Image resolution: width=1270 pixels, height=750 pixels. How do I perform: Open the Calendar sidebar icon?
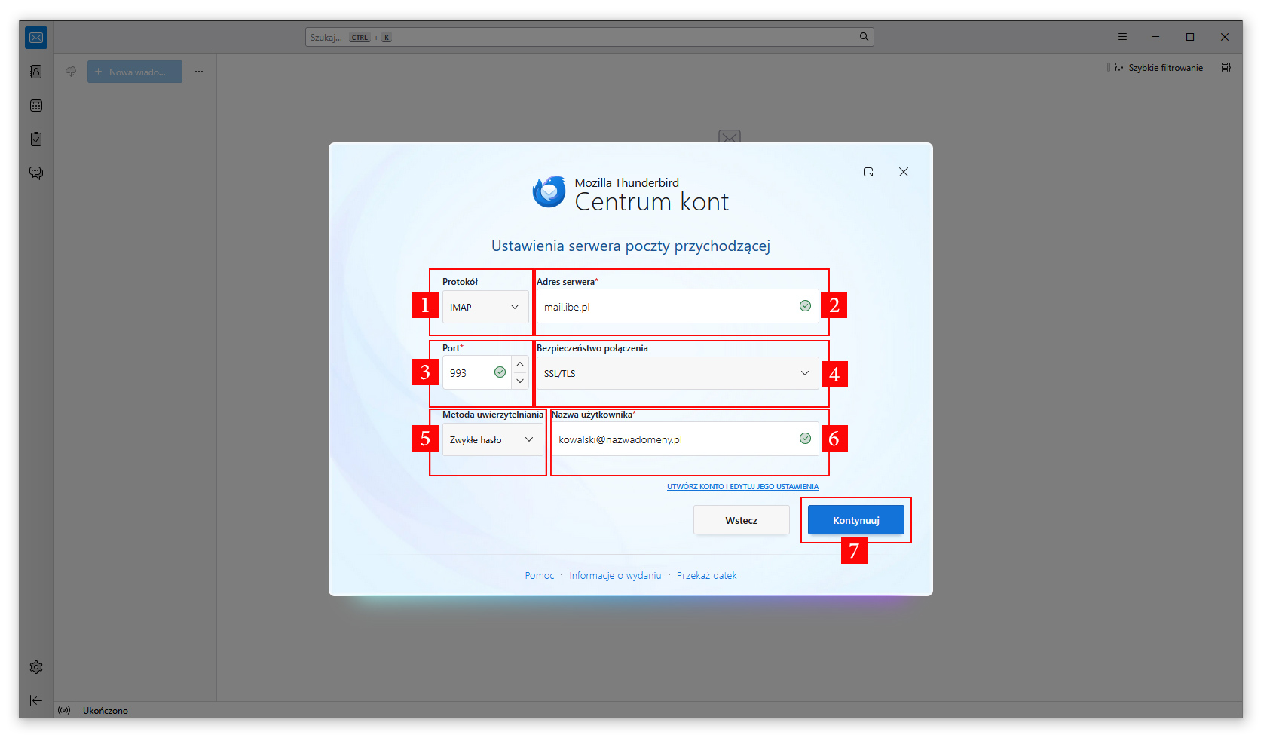(36, 106)
